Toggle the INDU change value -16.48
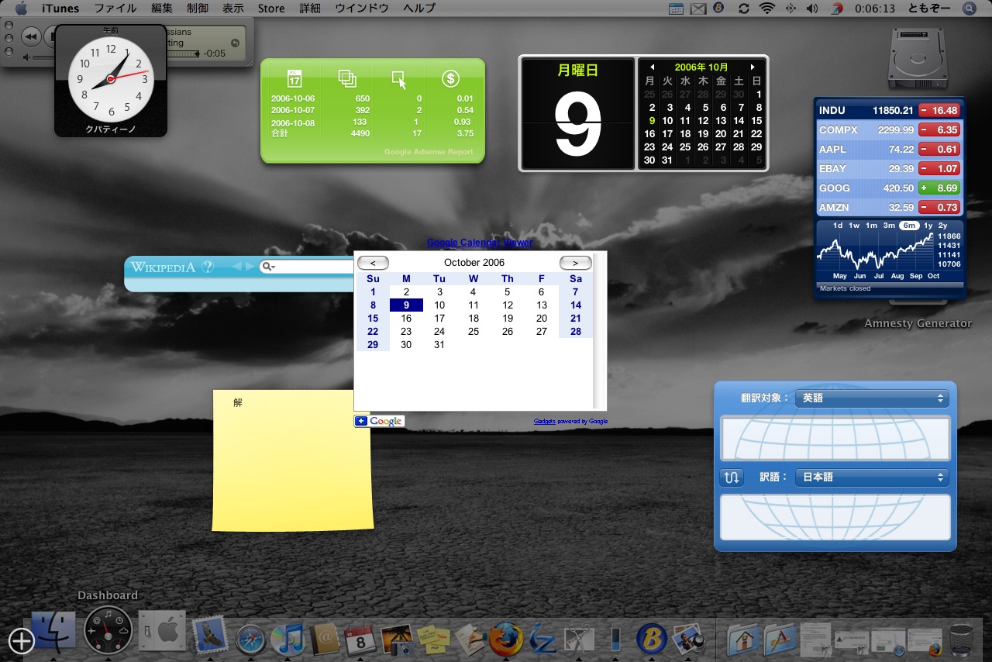Viewport: 992px width, 662px height. (x=939, y=111)
